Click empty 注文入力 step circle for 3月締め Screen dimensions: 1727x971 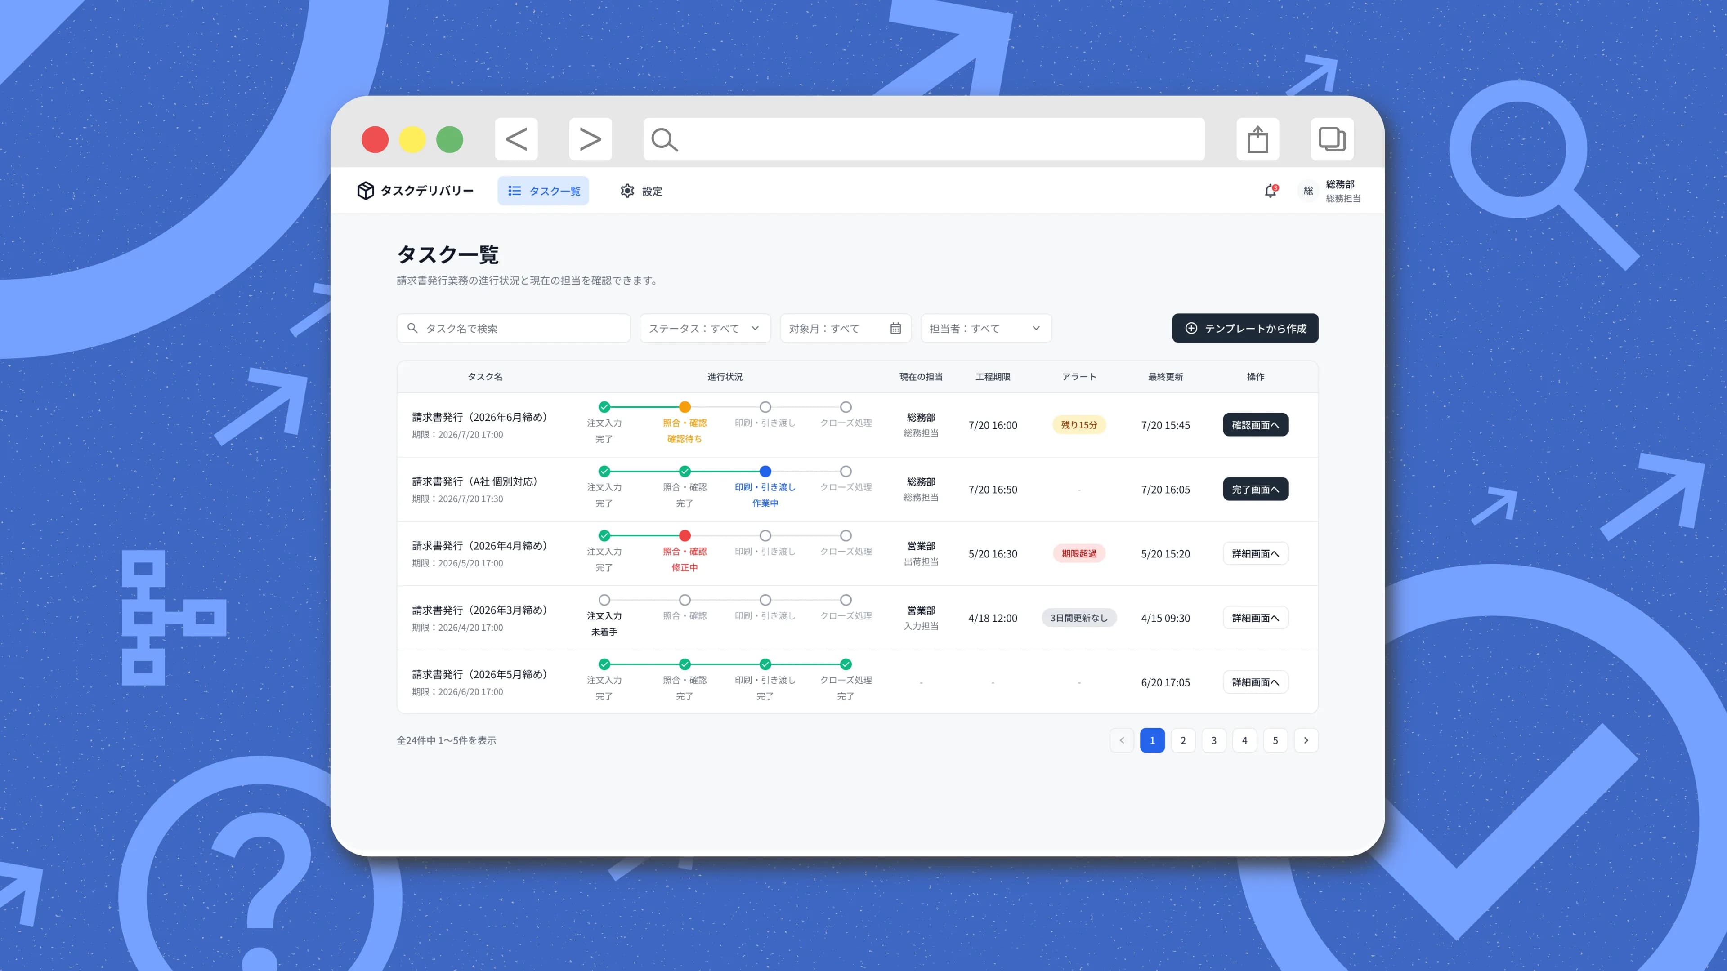pyautogui.click(x=604, y=600)
